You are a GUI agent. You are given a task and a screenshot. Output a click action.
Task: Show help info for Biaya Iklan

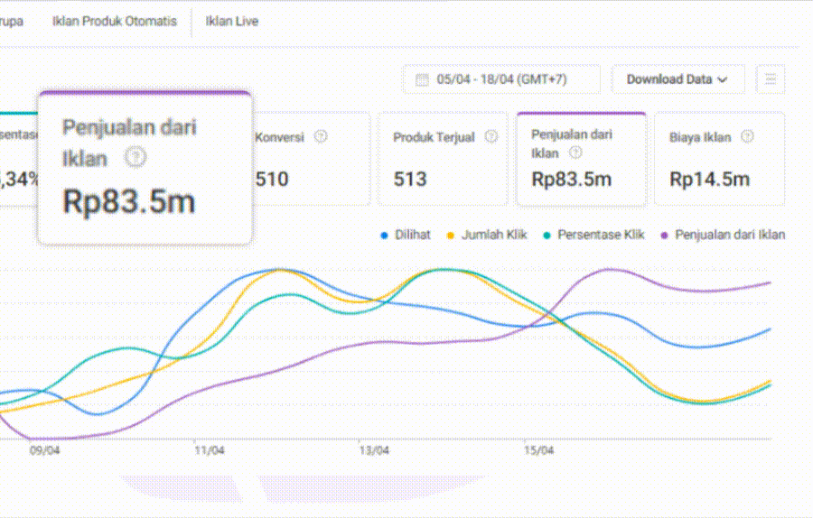(747, 137)
